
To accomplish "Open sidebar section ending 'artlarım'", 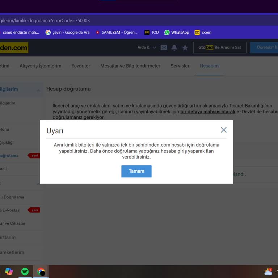I will 8,237.
